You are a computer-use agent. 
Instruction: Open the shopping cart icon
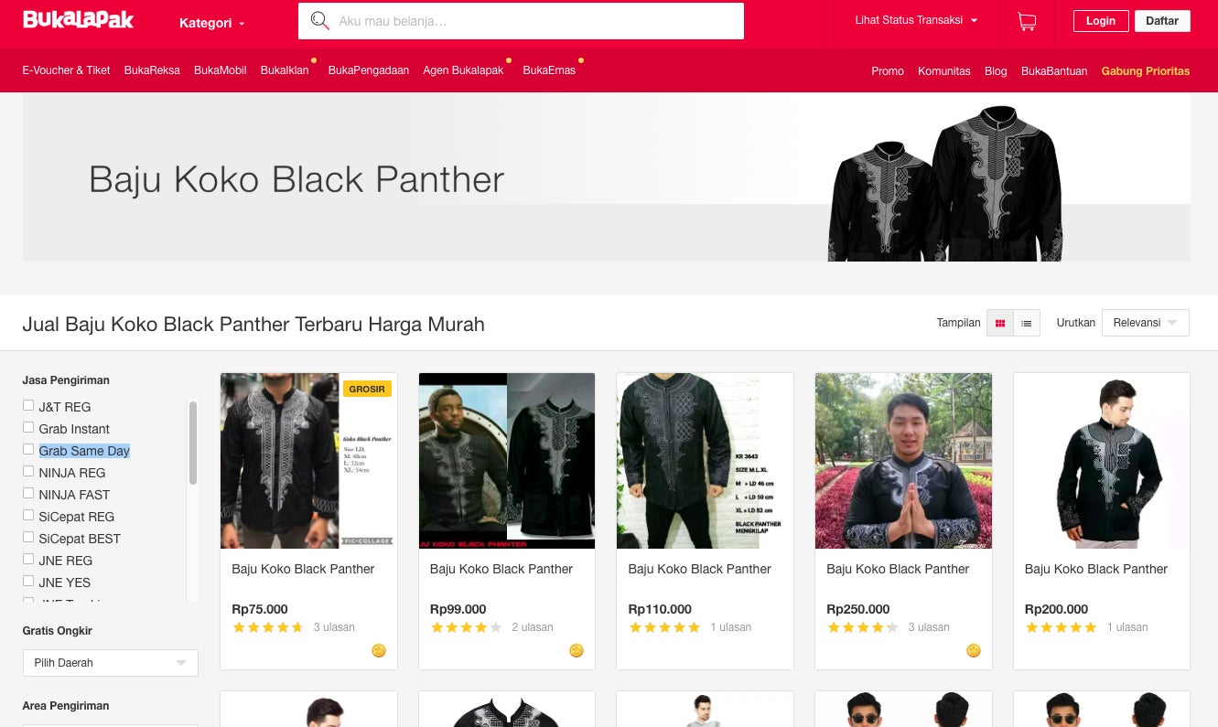1027,21
